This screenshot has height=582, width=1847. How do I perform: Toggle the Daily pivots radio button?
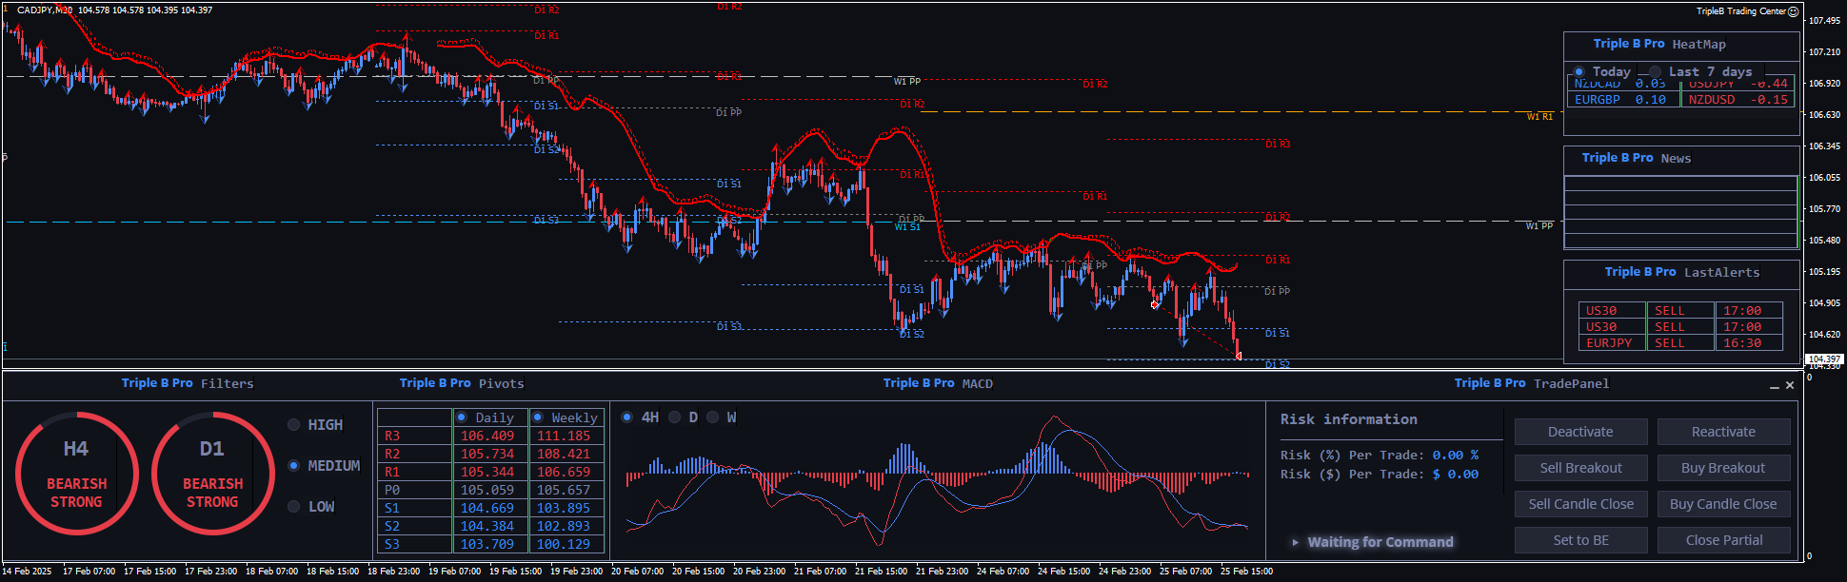[462, 417]
